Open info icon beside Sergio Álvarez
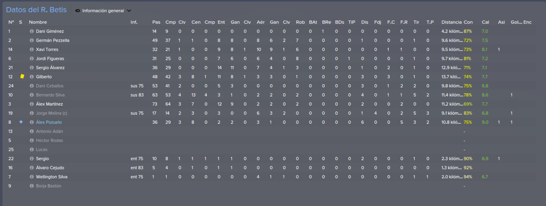 (x=31, y=68)
